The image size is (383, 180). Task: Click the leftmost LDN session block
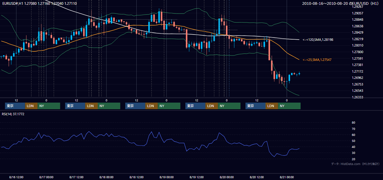coord(31,106)
